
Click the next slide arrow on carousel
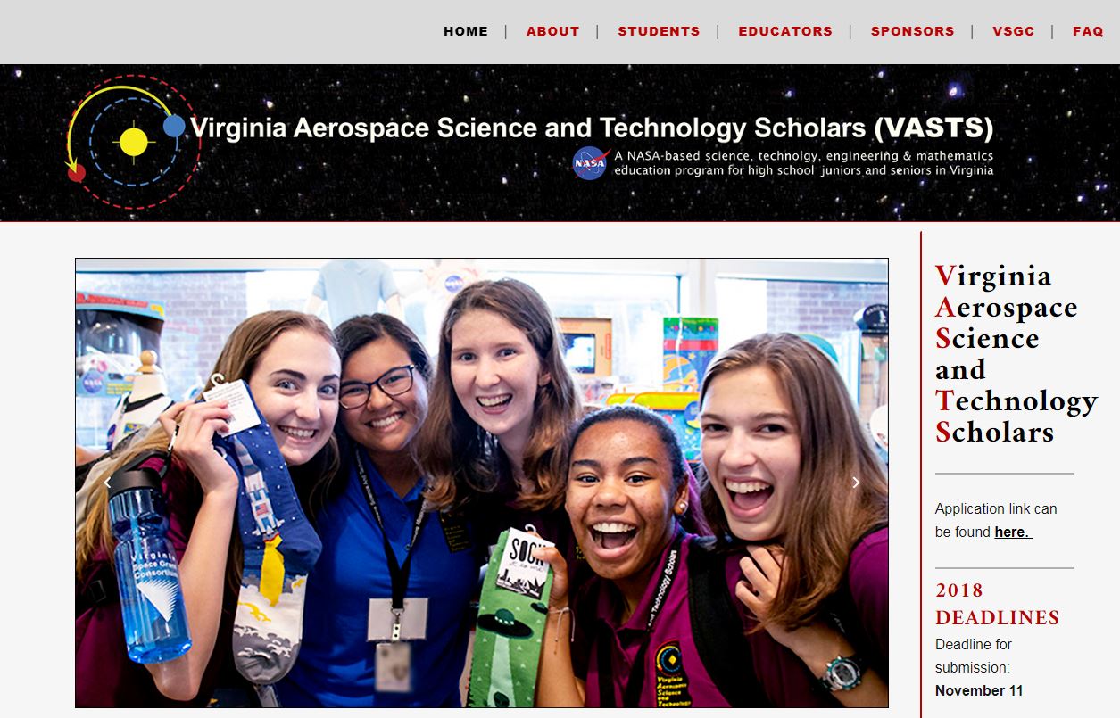855,483
